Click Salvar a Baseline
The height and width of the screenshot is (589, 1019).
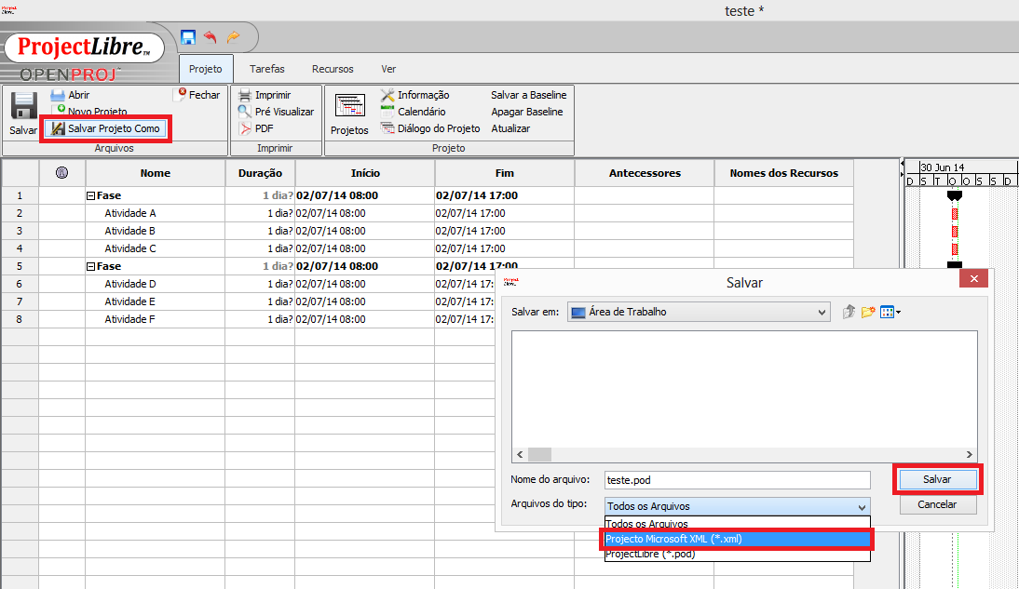[x=528, y=95]
